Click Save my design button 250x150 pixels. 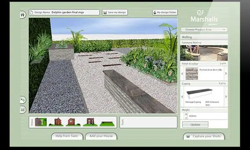coord(115,12)
